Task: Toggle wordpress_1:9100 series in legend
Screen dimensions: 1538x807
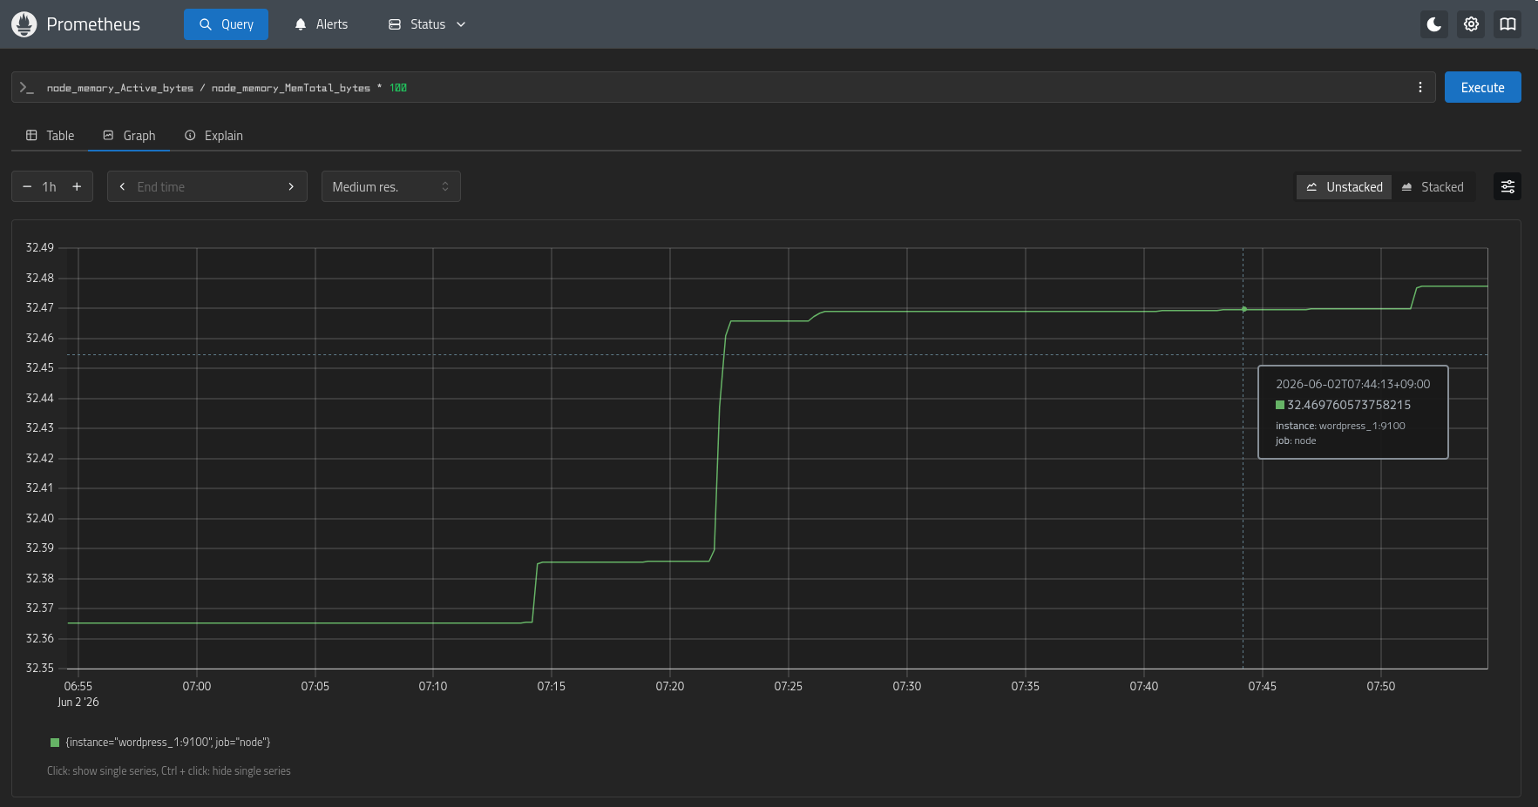Action: click(x=160, y=743)
